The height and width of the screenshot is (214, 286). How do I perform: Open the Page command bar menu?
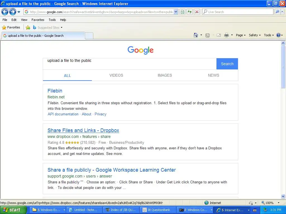click(x=240, y=35)
